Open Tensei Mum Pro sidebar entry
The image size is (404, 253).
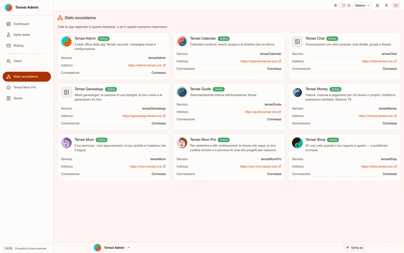(x=27, y=87)
